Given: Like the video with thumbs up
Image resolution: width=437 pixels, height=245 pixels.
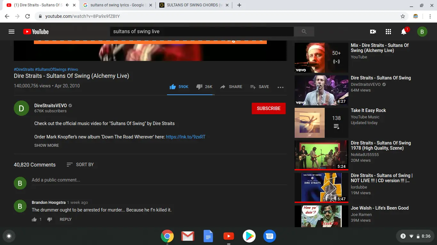Looking at the screenshot, I should 179,87.
